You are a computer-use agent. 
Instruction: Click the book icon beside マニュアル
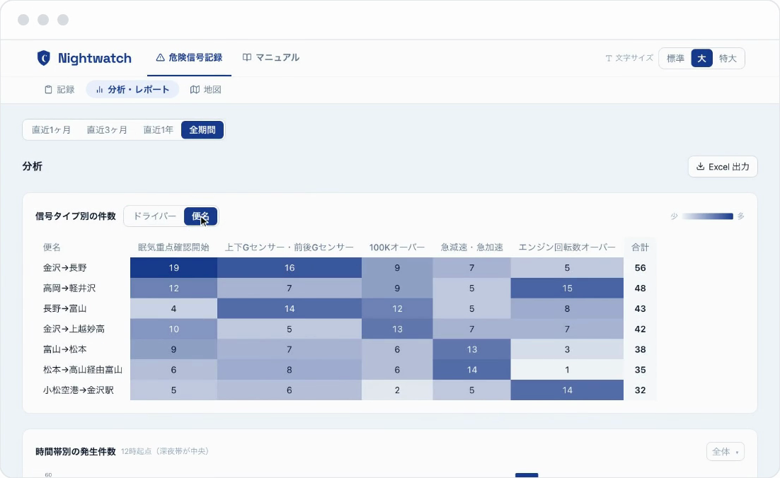(x=247, y=58)
